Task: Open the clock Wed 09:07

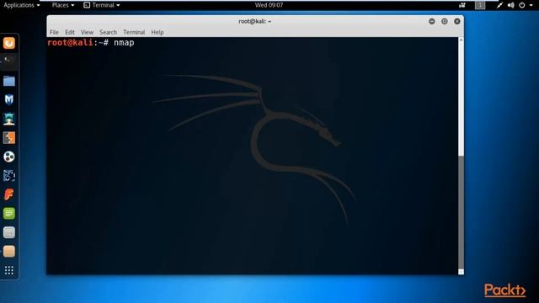Action: (x=269, y=5)
